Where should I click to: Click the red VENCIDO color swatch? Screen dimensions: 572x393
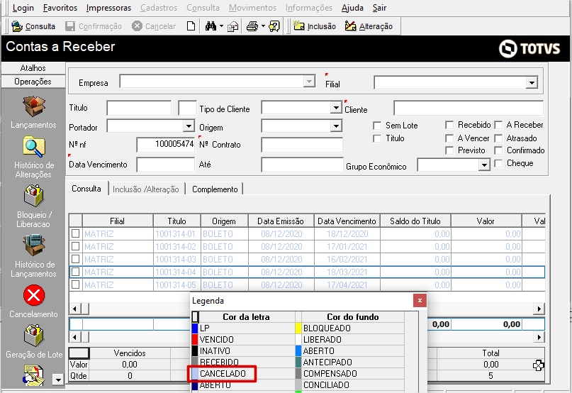point(195,339)
